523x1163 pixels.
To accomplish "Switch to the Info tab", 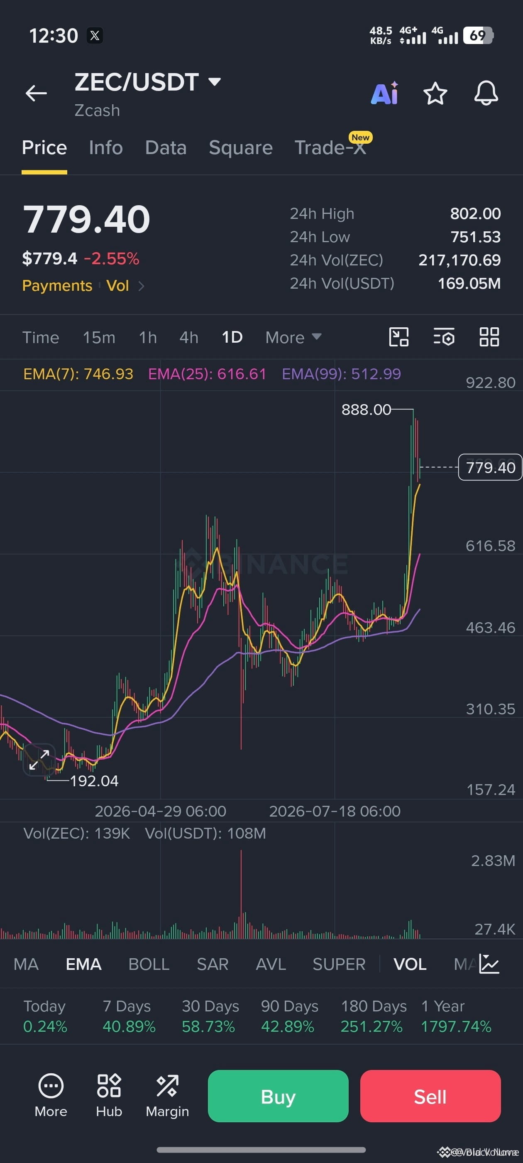I will [106, 147].
